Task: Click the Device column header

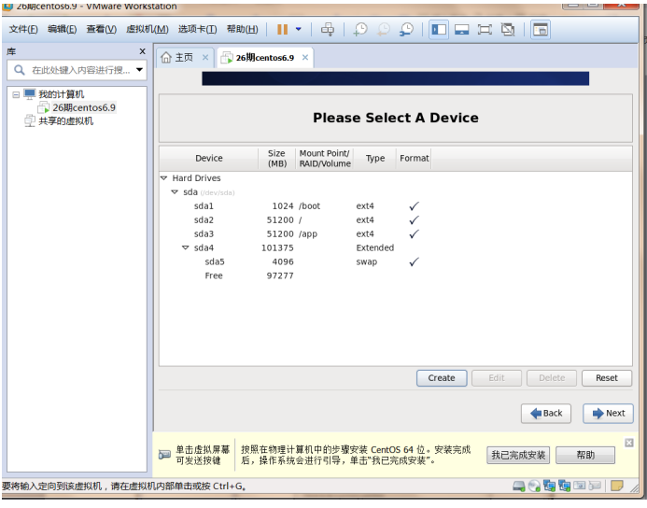Action: pyautogui.click(x=209, y=159)
